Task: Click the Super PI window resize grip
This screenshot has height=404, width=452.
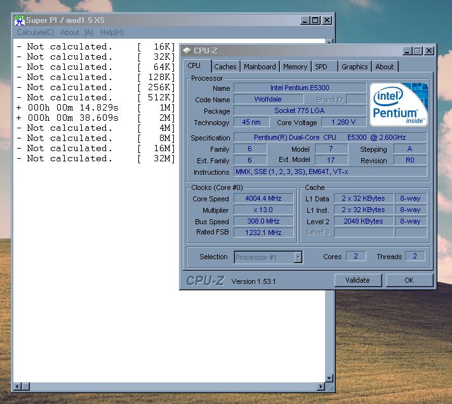Action: pos(330,387)
